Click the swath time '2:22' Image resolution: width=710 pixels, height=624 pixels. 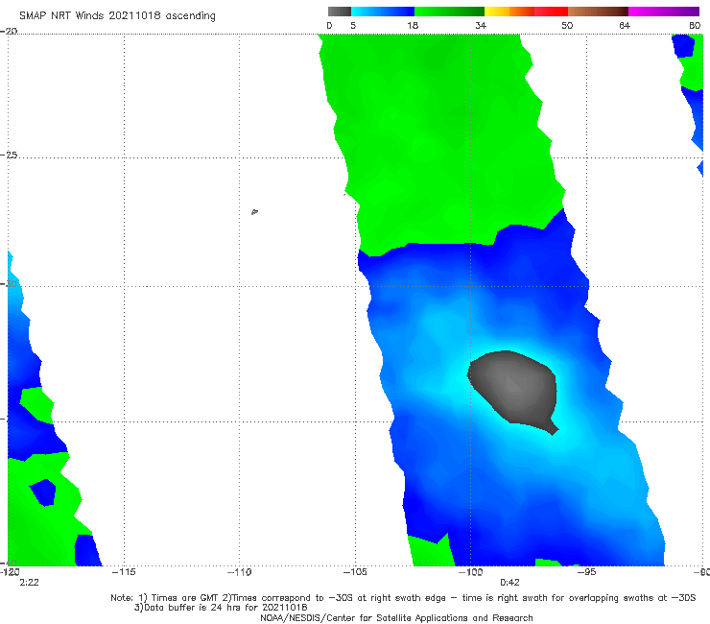29,583
